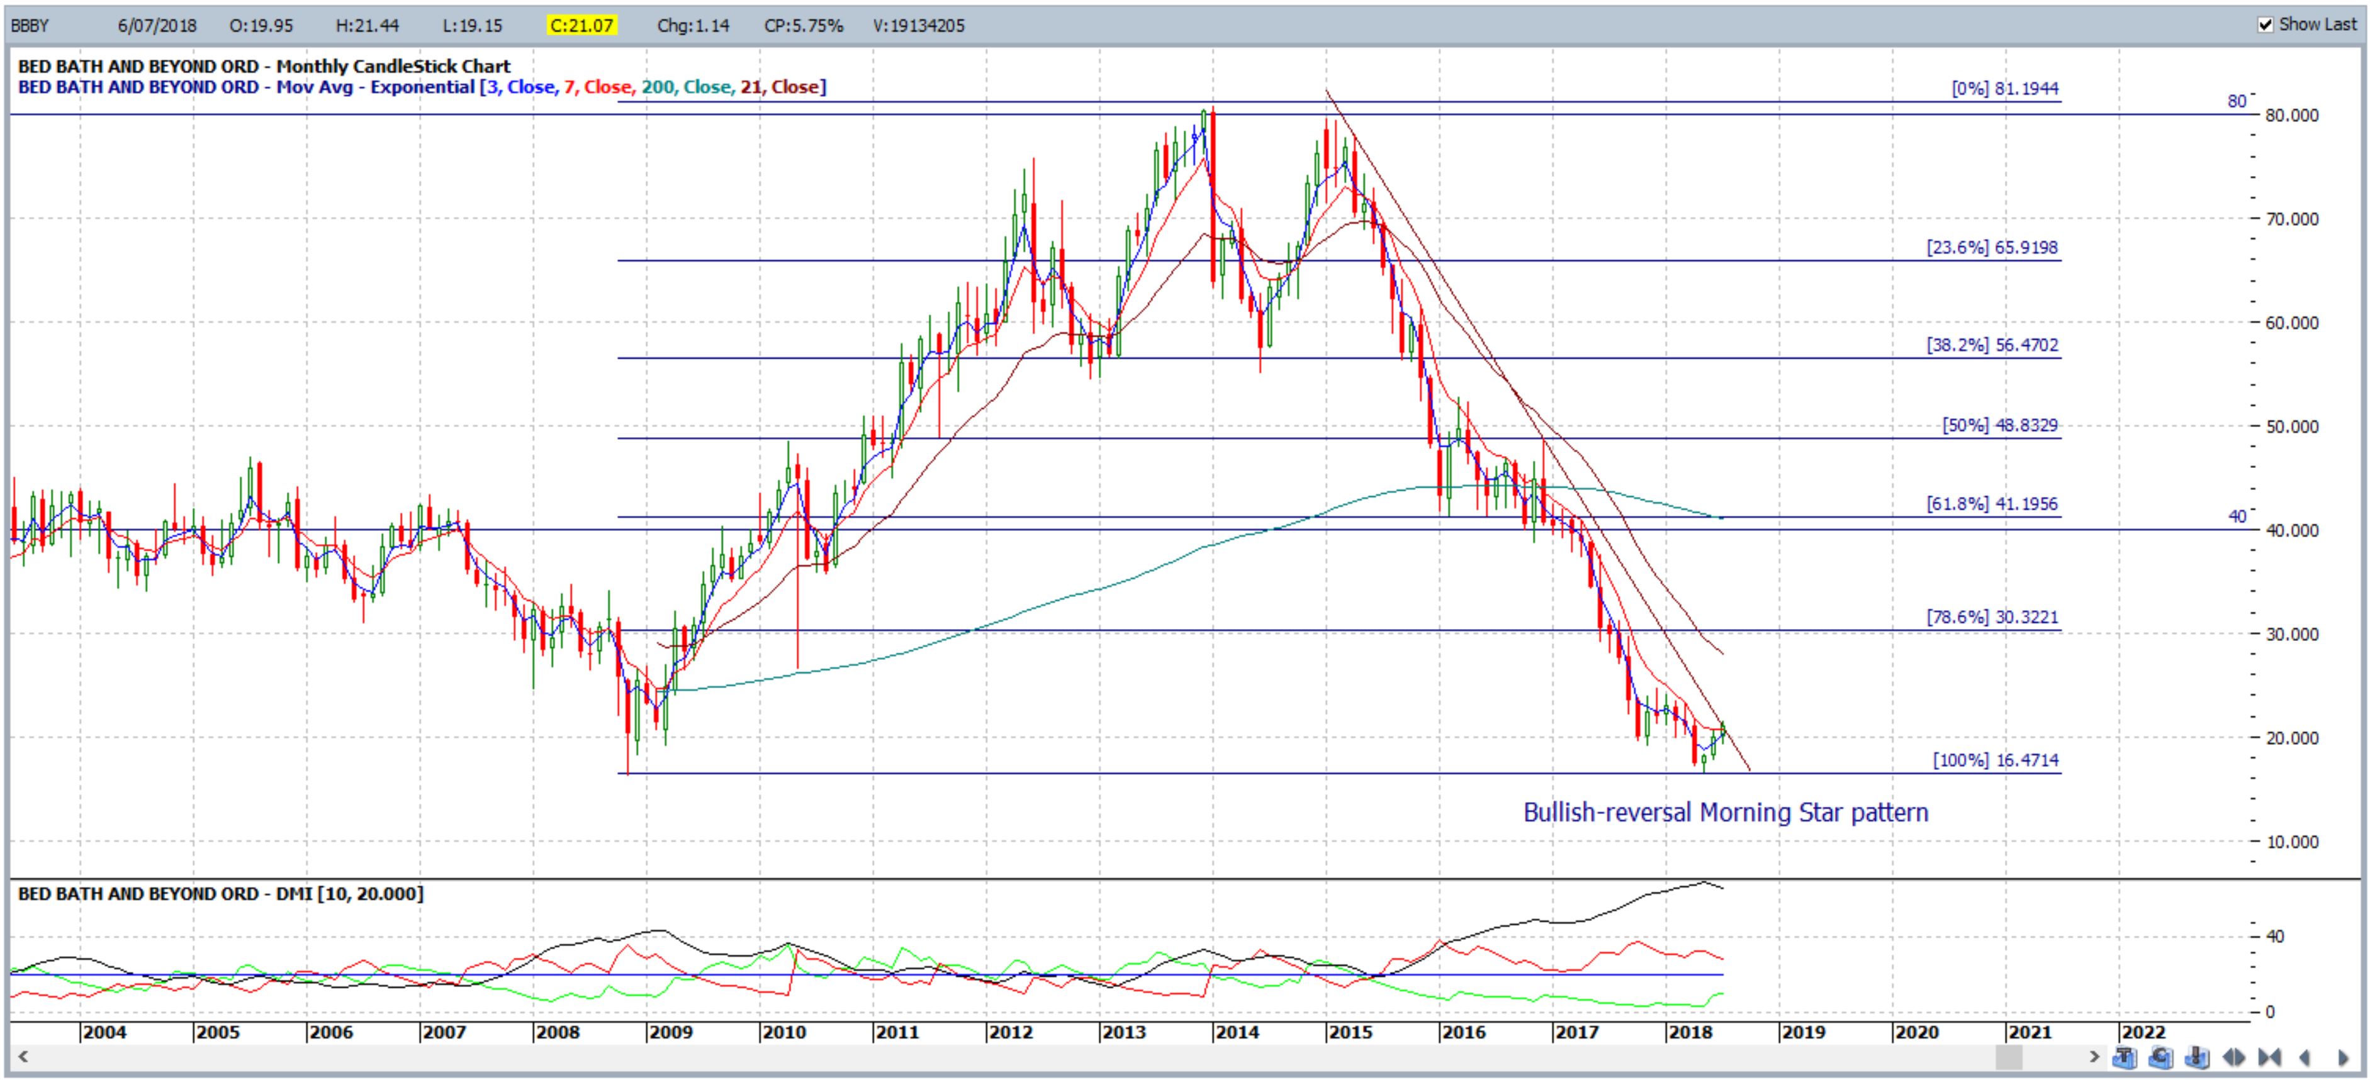Click the Mov Avg Exponential legend
The image size is (2370, 1080).
pyautogui.click(x=422, y=87)
